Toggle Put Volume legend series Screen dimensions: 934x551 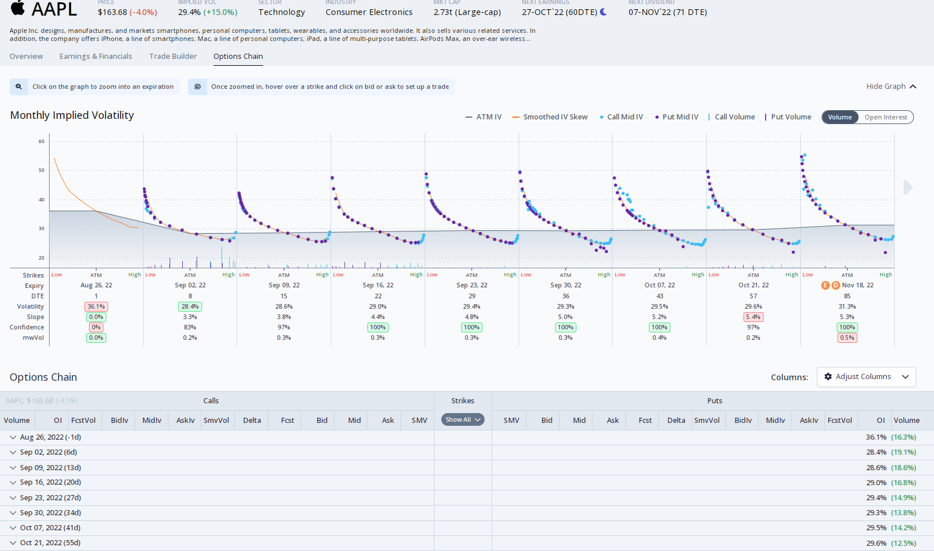coord(788,117)
